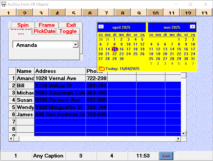
Task: Switch to the PickDate tab
Action: (44, 31)
